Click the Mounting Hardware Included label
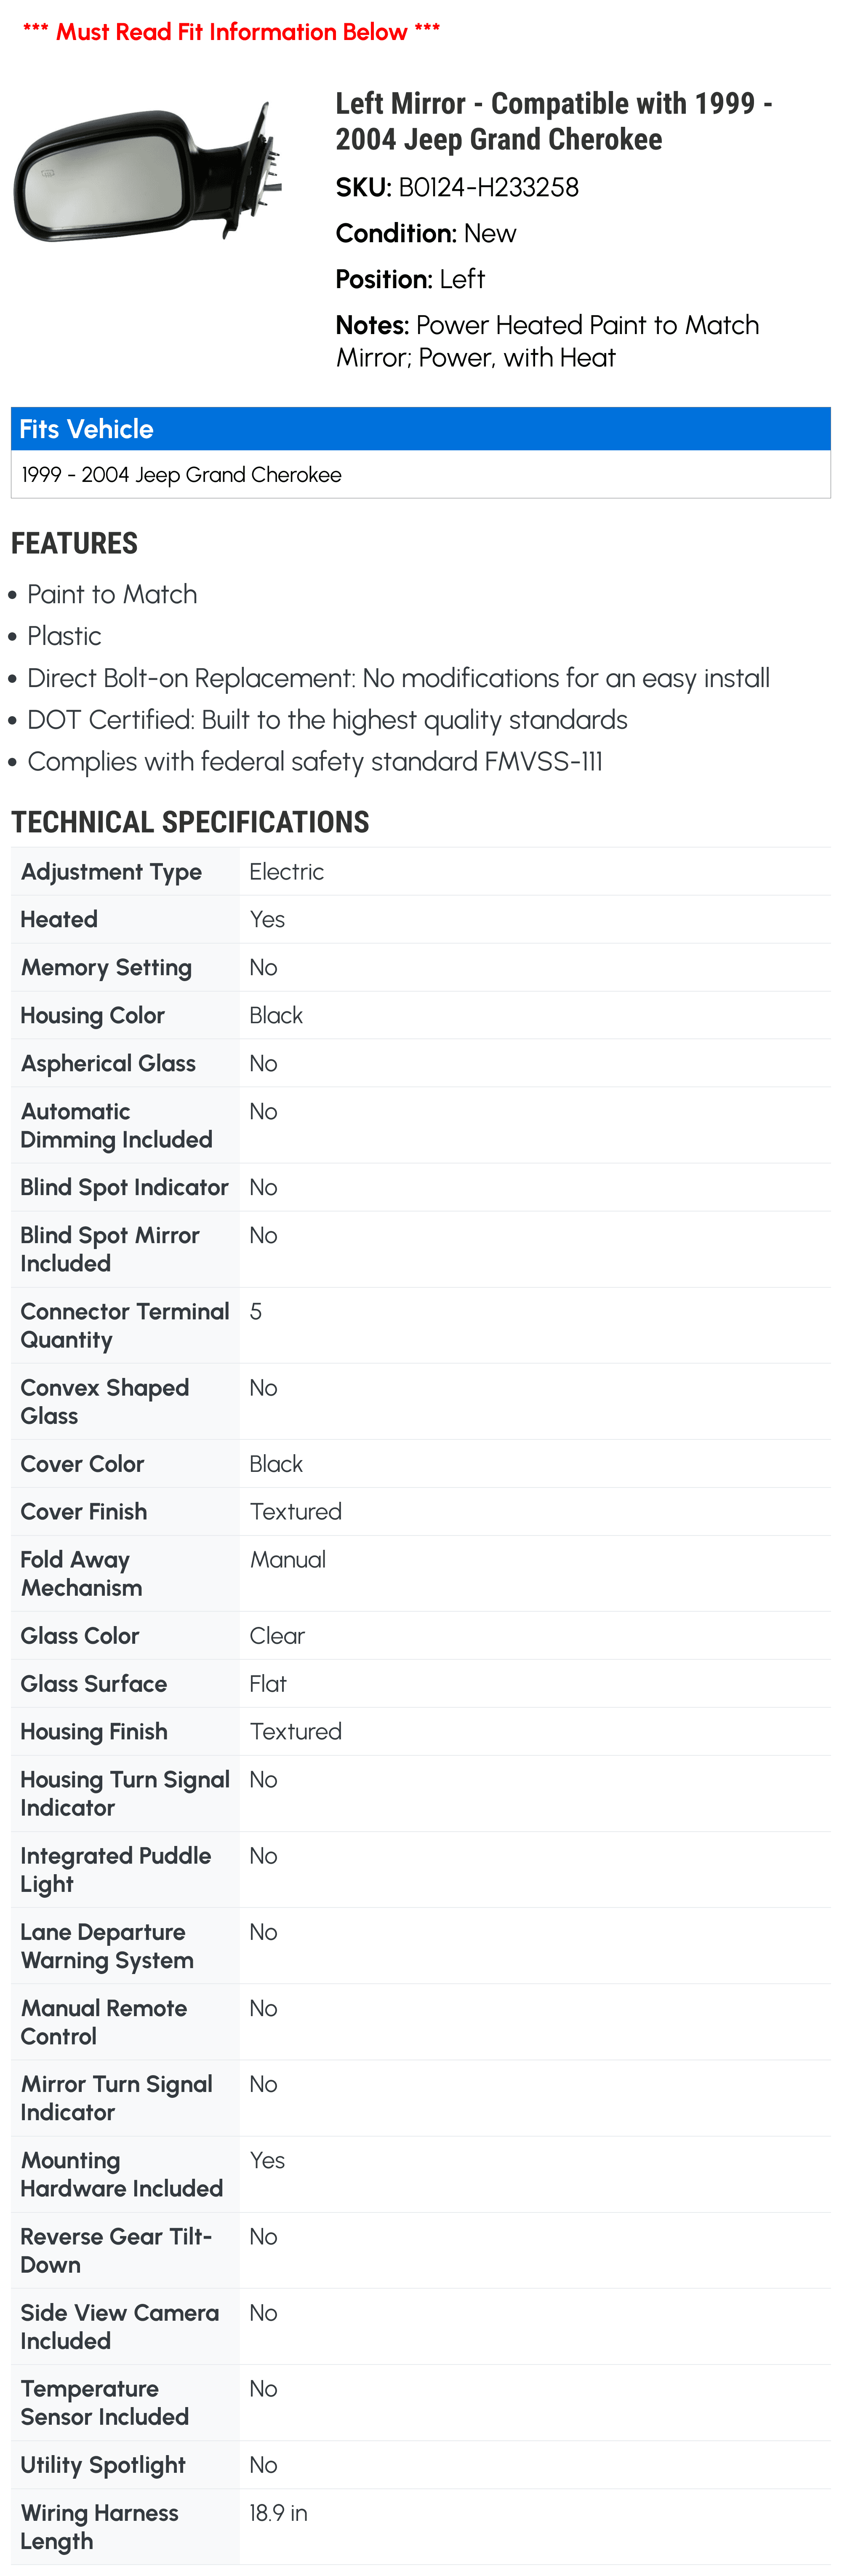This screenshot has height=2576, width=842. point(122,2174)
